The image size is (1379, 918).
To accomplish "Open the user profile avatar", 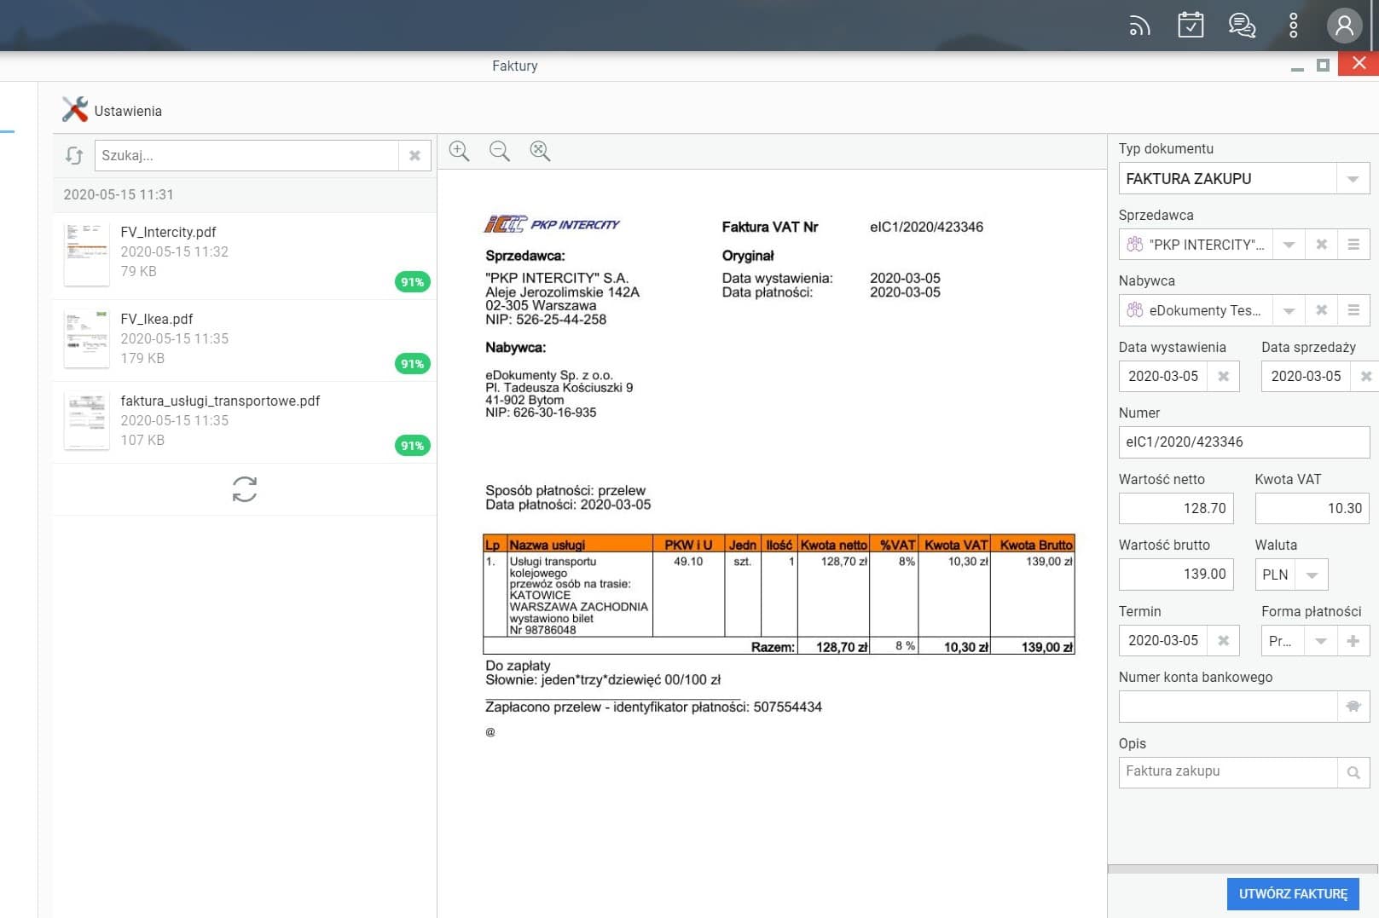I will pos(1344,26).
